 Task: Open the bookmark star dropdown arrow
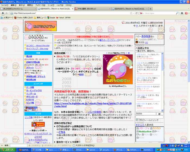point(134,13)
